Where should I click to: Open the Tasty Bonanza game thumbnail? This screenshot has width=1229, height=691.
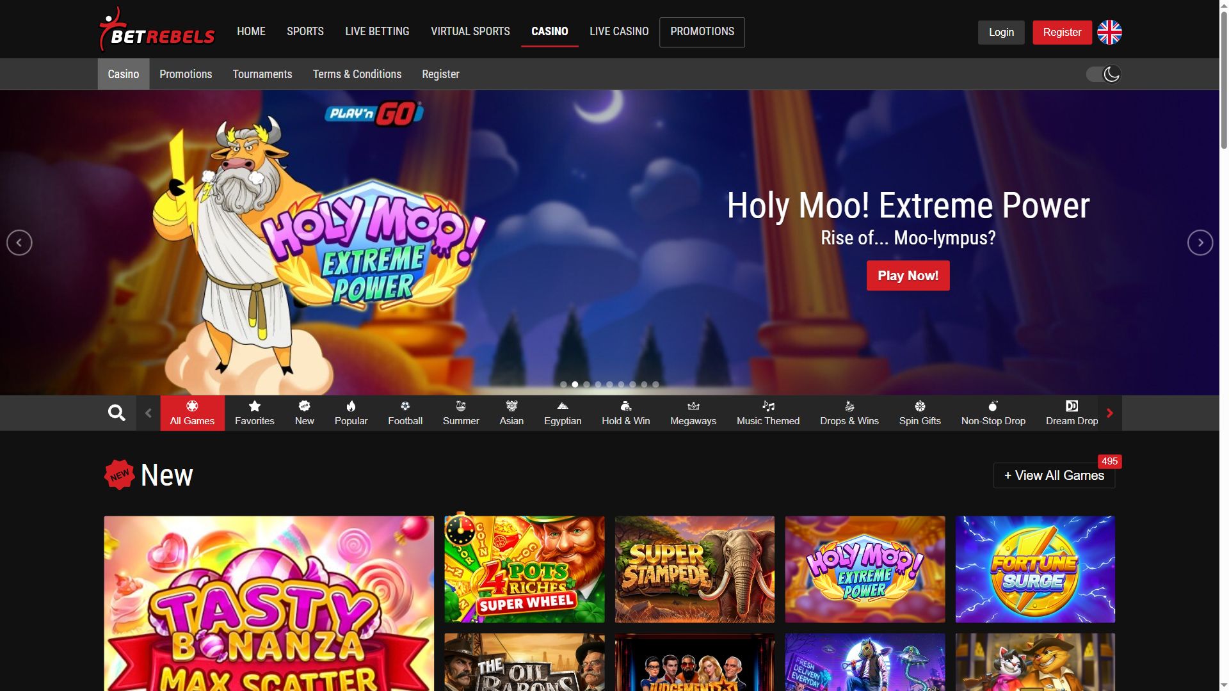269,603
